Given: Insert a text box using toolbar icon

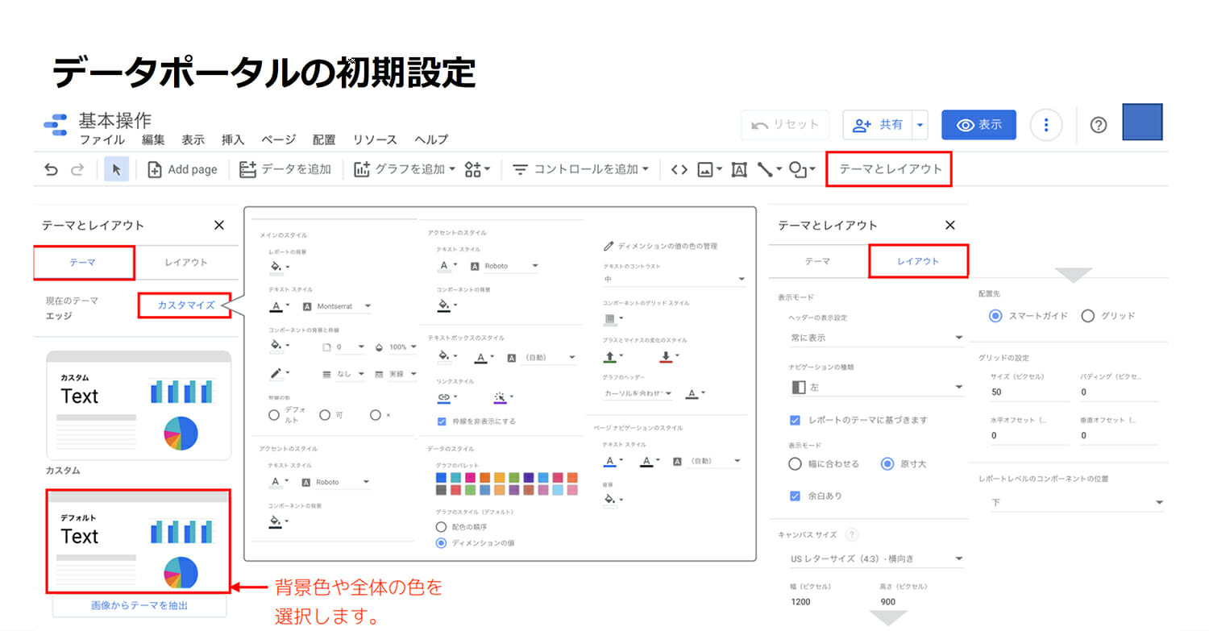Looking at the screenshot, I should (738, 169).
